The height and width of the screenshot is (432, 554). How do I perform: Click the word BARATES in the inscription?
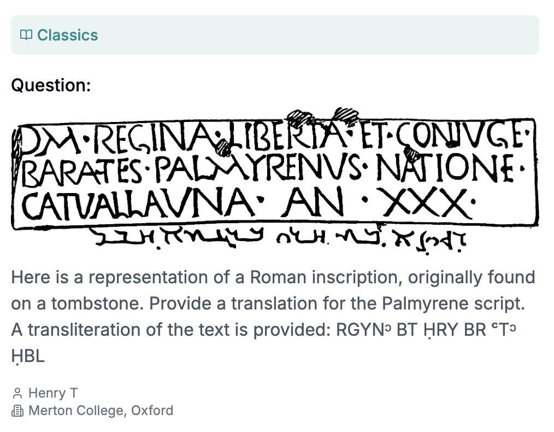[82, 171]
